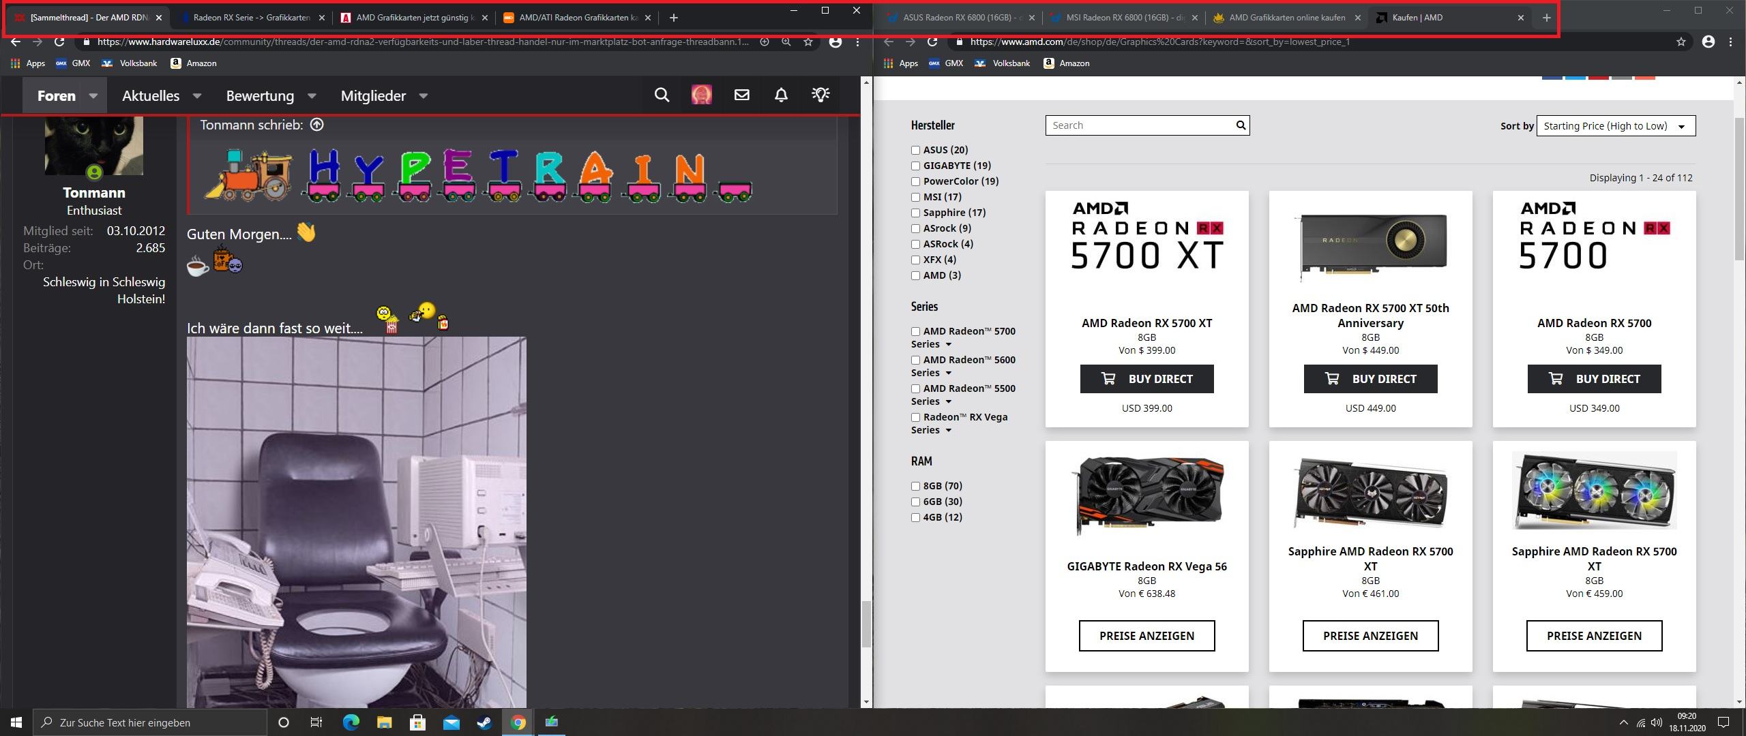
Task: Open Steam from taskbar
Action: (x=484, y=722)
